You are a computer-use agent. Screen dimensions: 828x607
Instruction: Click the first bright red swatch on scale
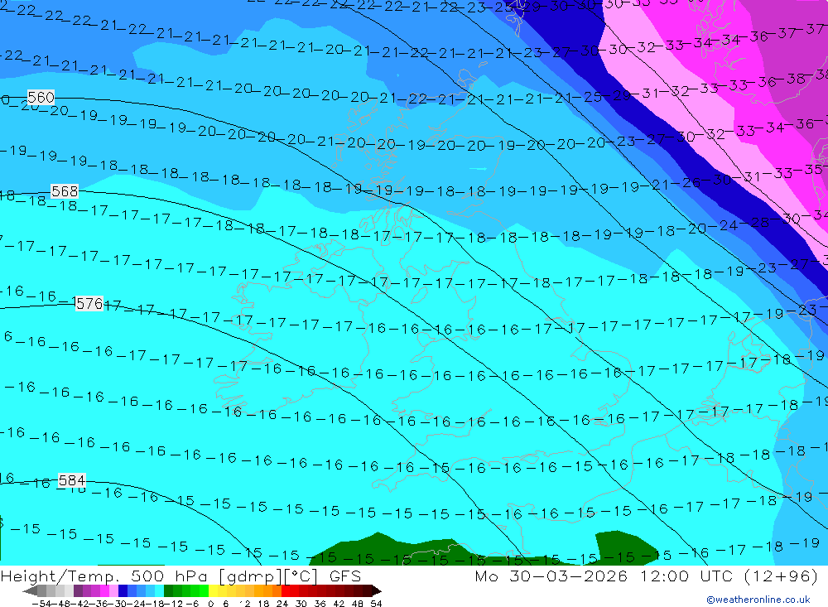click(286, 590)
